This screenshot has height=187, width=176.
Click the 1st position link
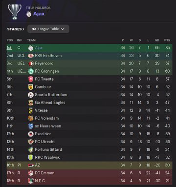[9, 48]
